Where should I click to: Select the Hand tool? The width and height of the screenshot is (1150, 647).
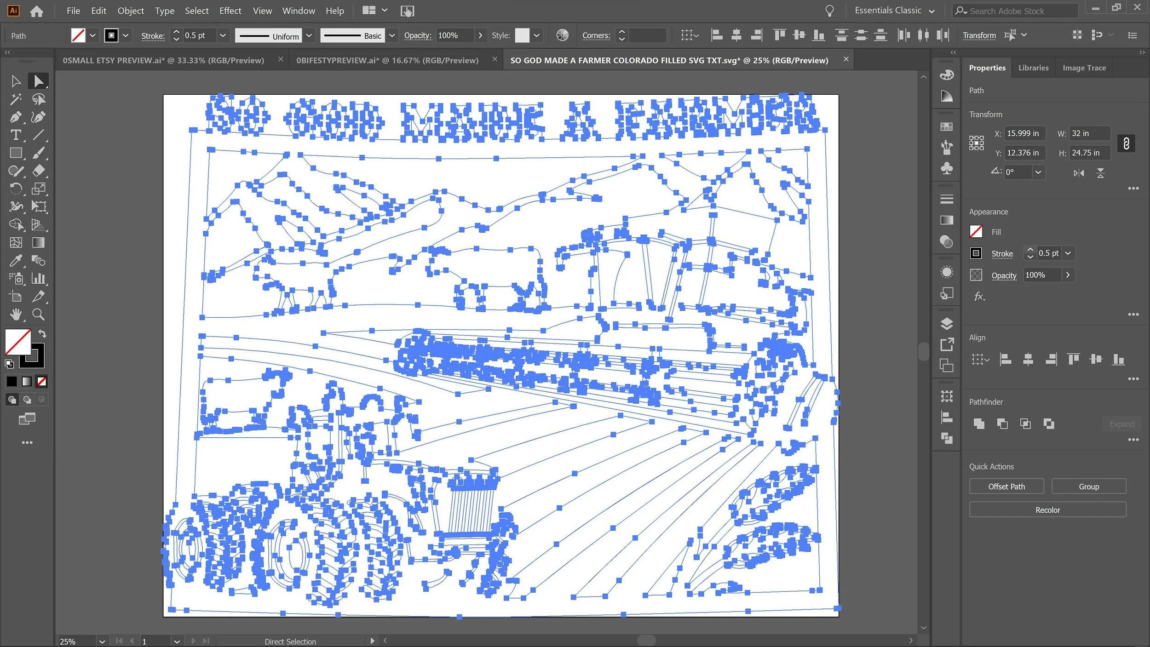click(15, 315)
